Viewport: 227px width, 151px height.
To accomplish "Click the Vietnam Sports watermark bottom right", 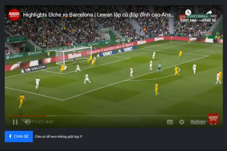I will pos(213,118).
